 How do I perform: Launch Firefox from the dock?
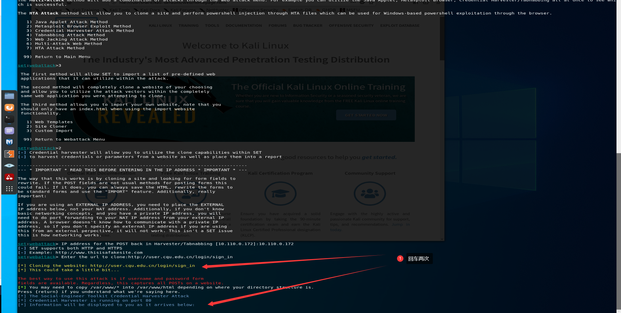9,107
